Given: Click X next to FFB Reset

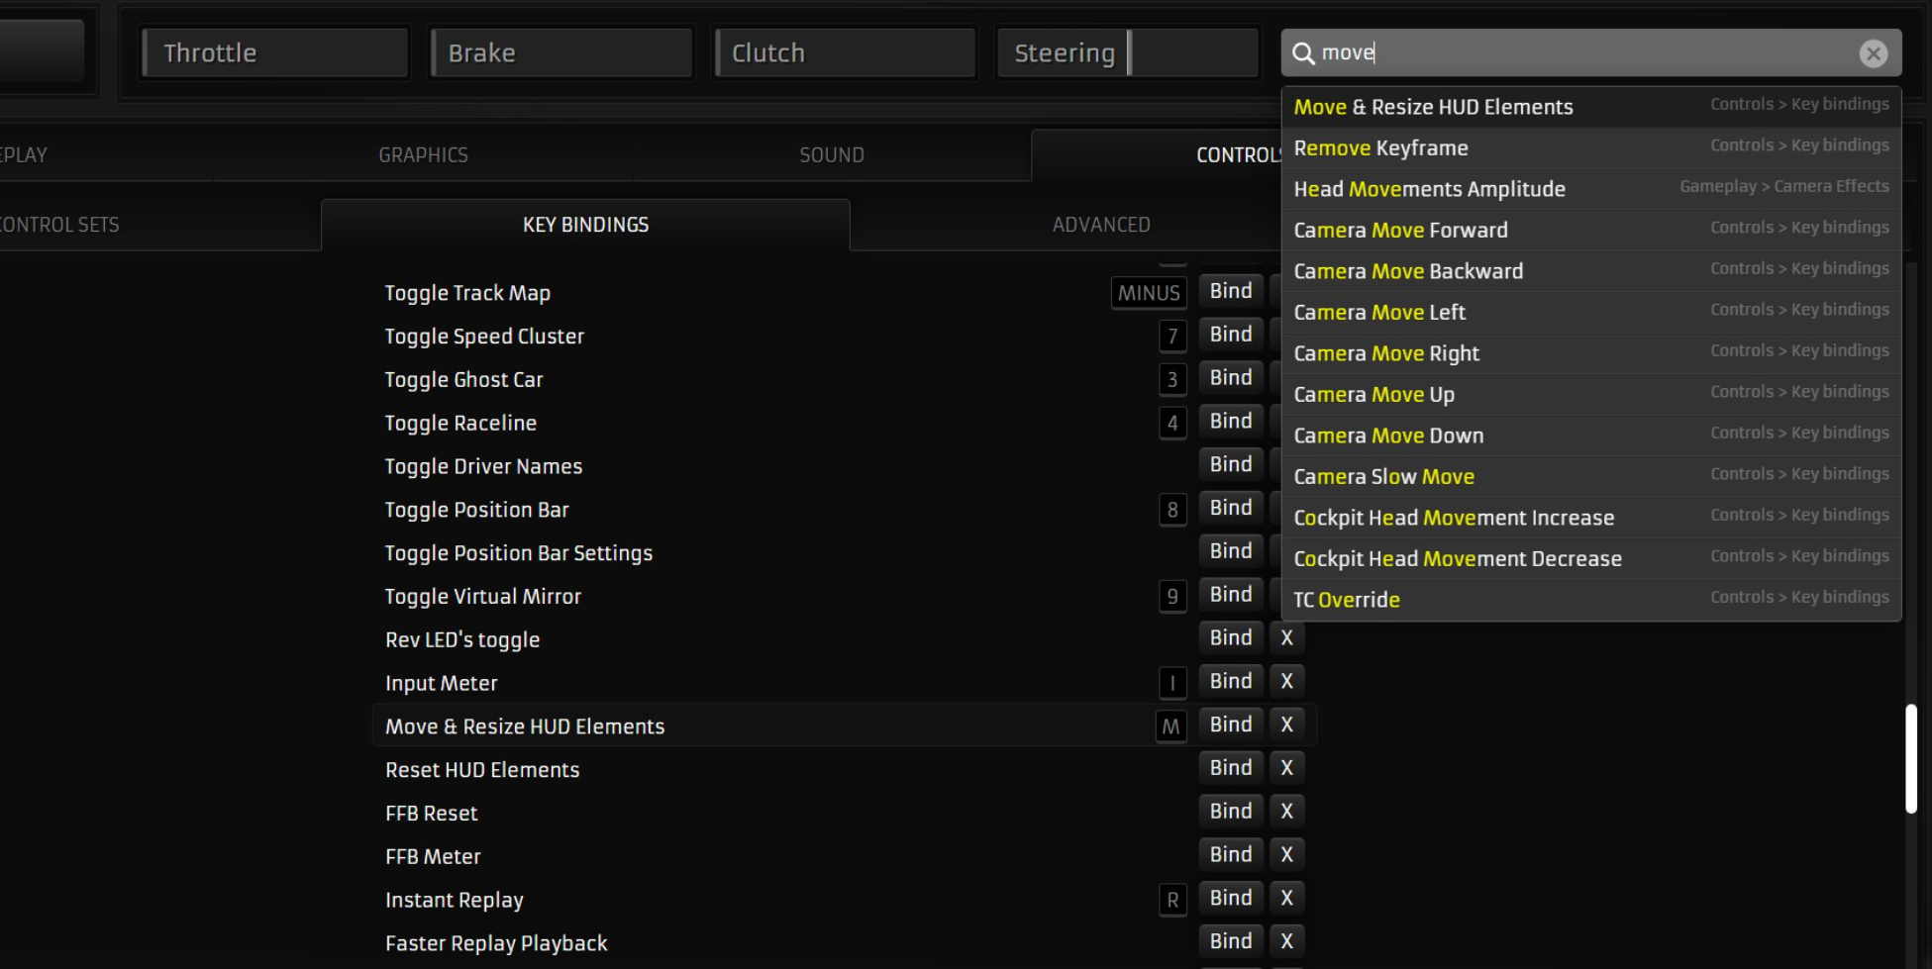Looking at the screenshot, I should coord(1286,811).
